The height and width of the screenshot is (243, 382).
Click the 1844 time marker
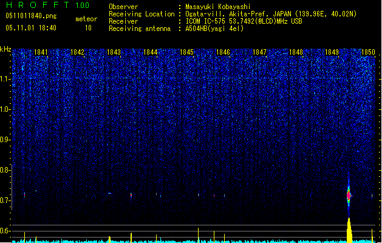click(151, 52)
